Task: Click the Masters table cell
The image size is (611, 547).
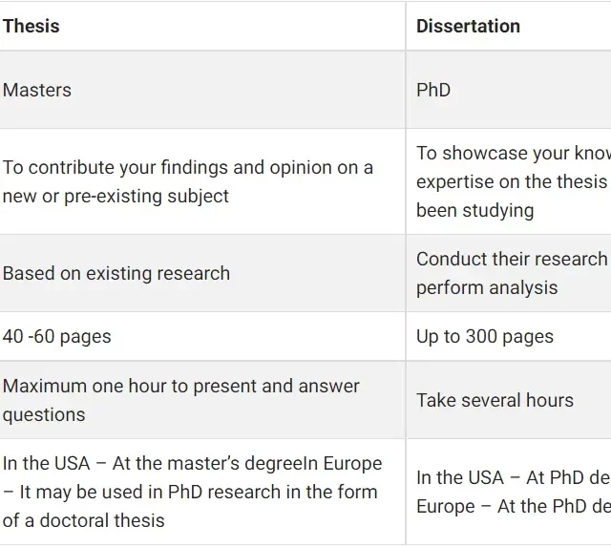Action: coord(37,90)
